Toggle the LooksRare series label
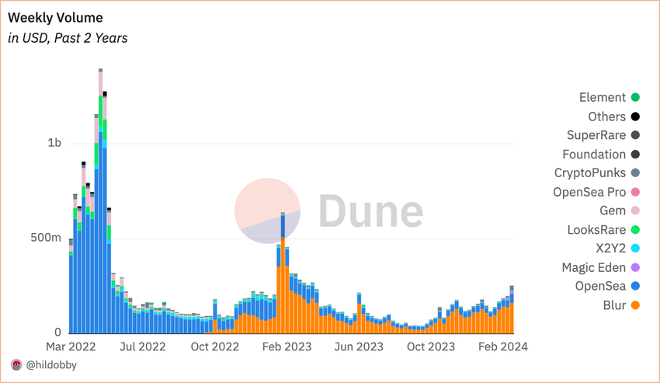The image size is (660, 383). click(596, 230)
